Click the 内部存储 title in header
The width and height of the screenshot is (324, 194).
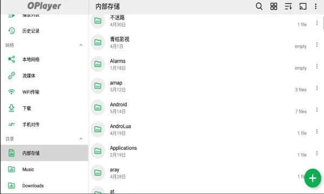[x=107, y=6]
